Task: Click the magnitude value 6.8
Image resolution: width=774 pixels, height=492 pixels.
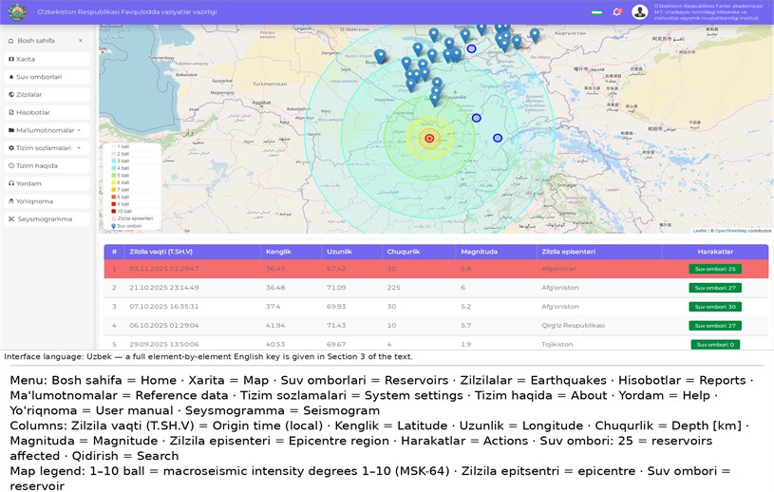Action: (x=466, y=269)
